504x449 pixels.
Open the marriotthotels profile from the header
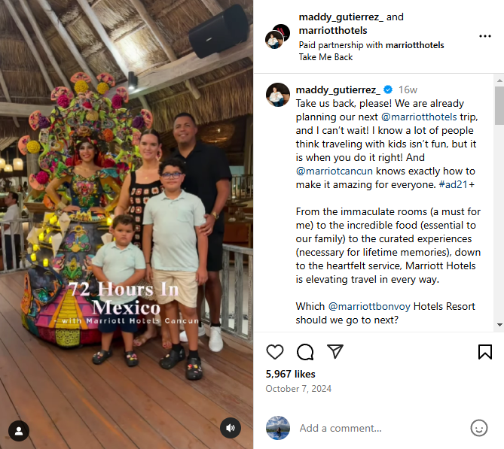[x=333, y=31]
